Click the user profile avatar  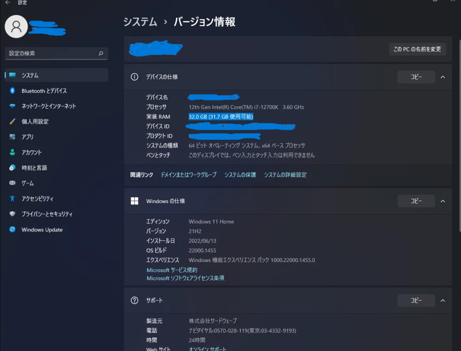pos(16,27)
